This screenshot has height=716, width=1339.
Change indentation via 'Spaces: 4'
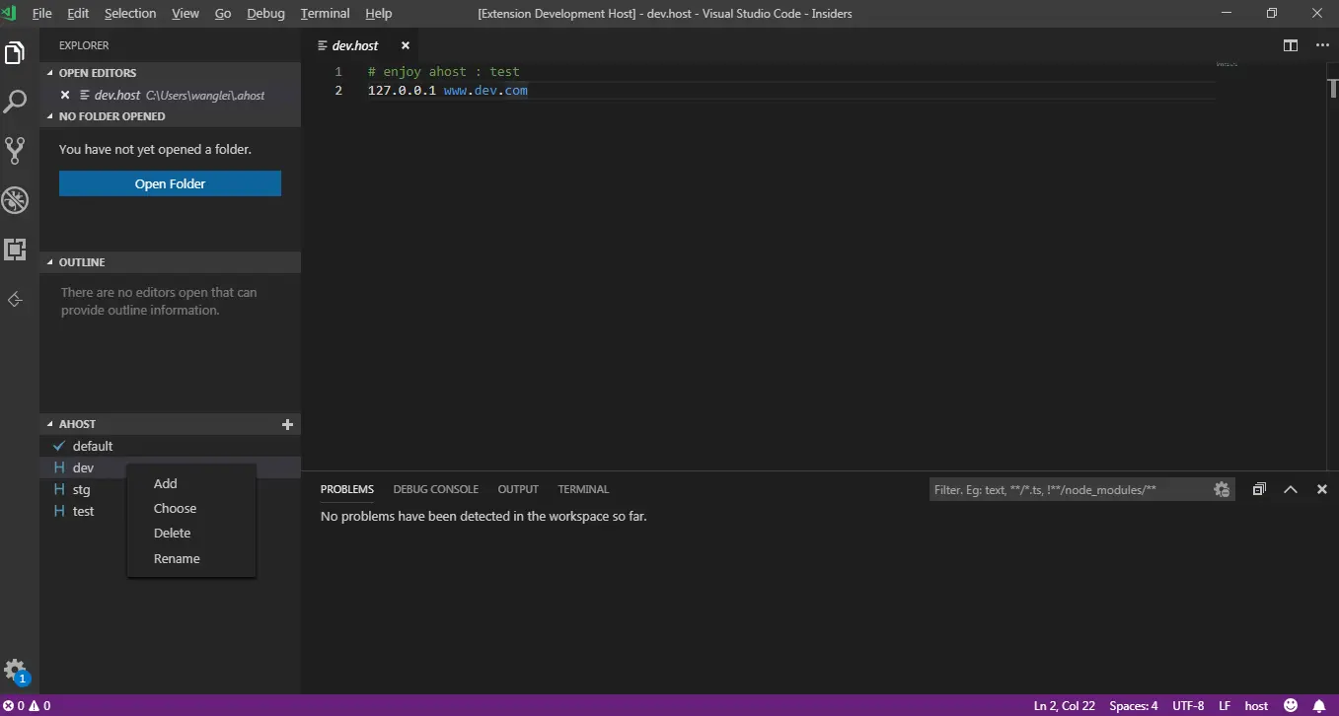point(1134,706)
